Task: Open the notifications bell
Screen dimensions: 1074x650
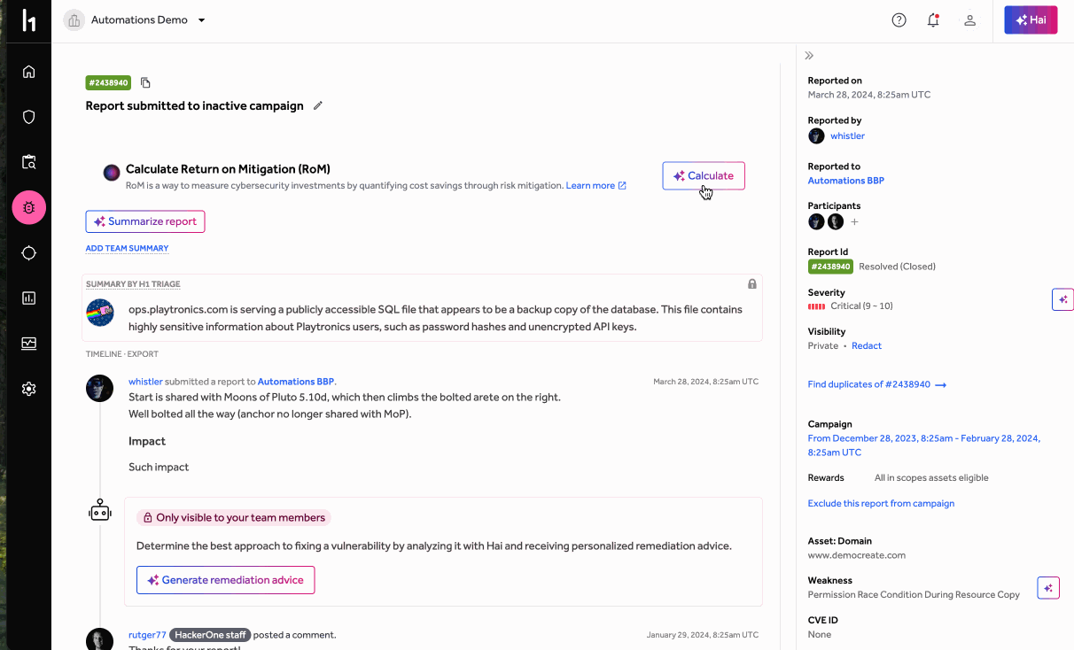Action: 933,20
